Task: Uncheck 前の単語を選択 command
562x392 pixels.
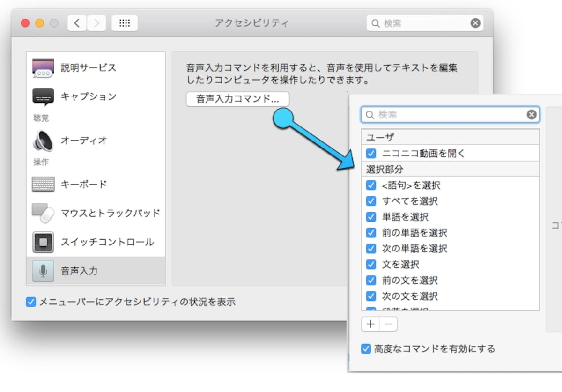Action: point(371,232)
